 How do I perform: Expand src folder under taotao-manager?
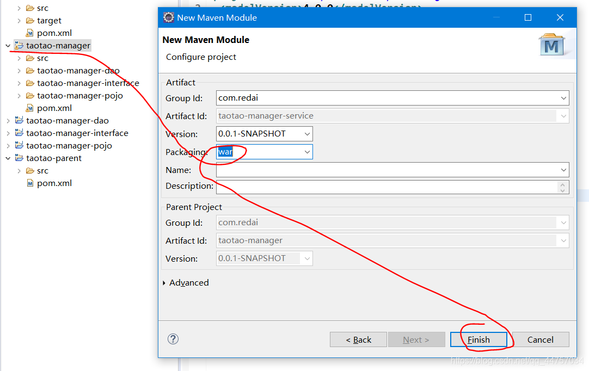pyautogui.click(x=19, y=58)
